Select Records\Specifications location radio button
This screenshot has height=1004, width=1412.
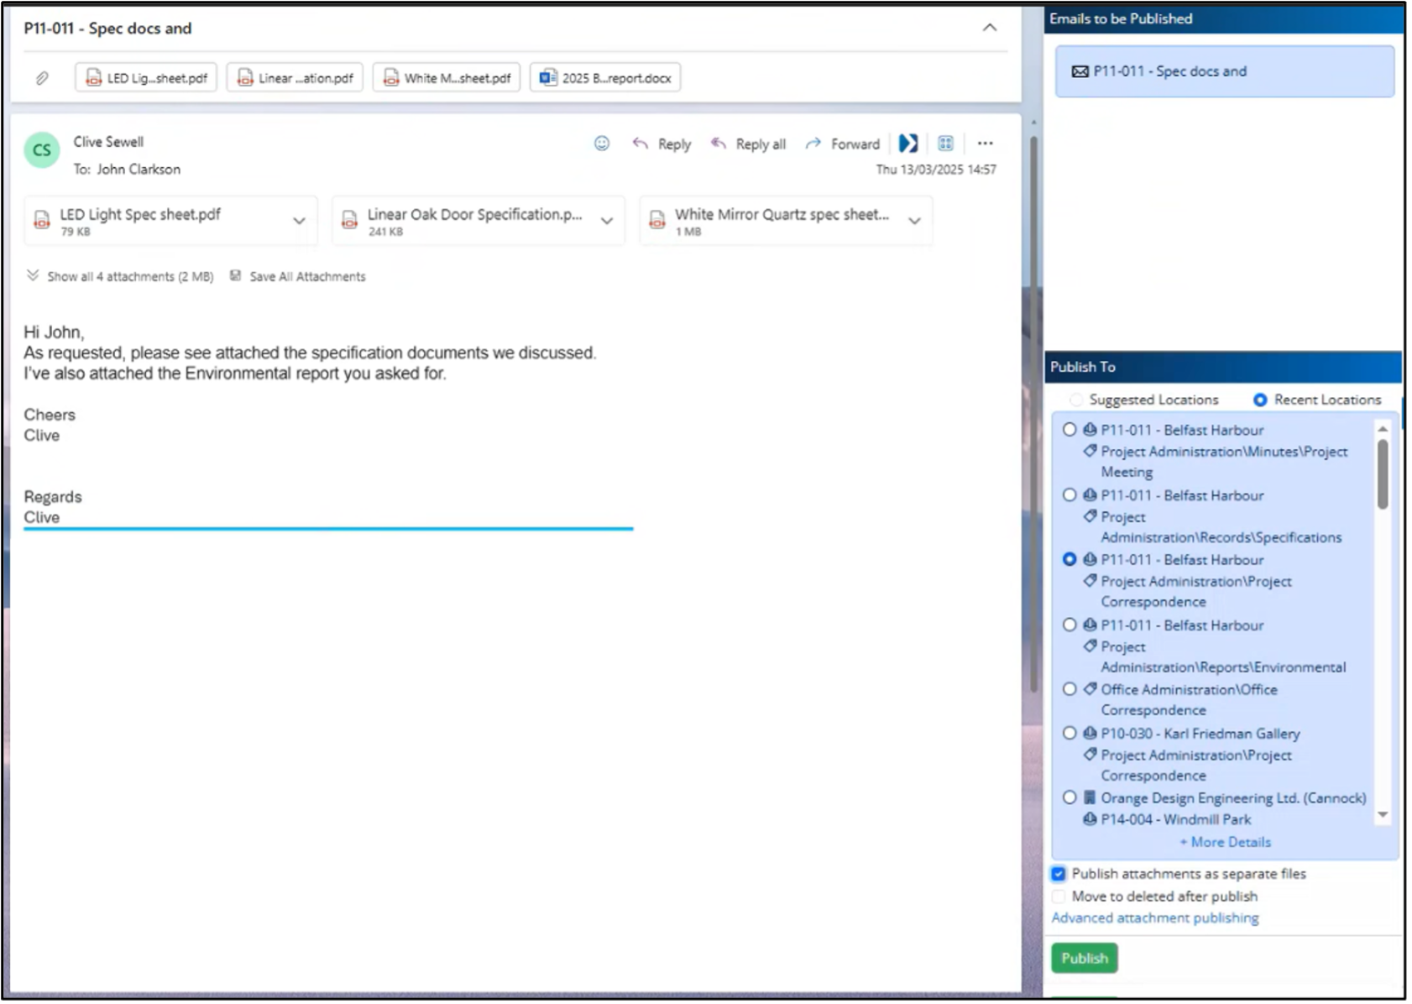pos(1069,495)
